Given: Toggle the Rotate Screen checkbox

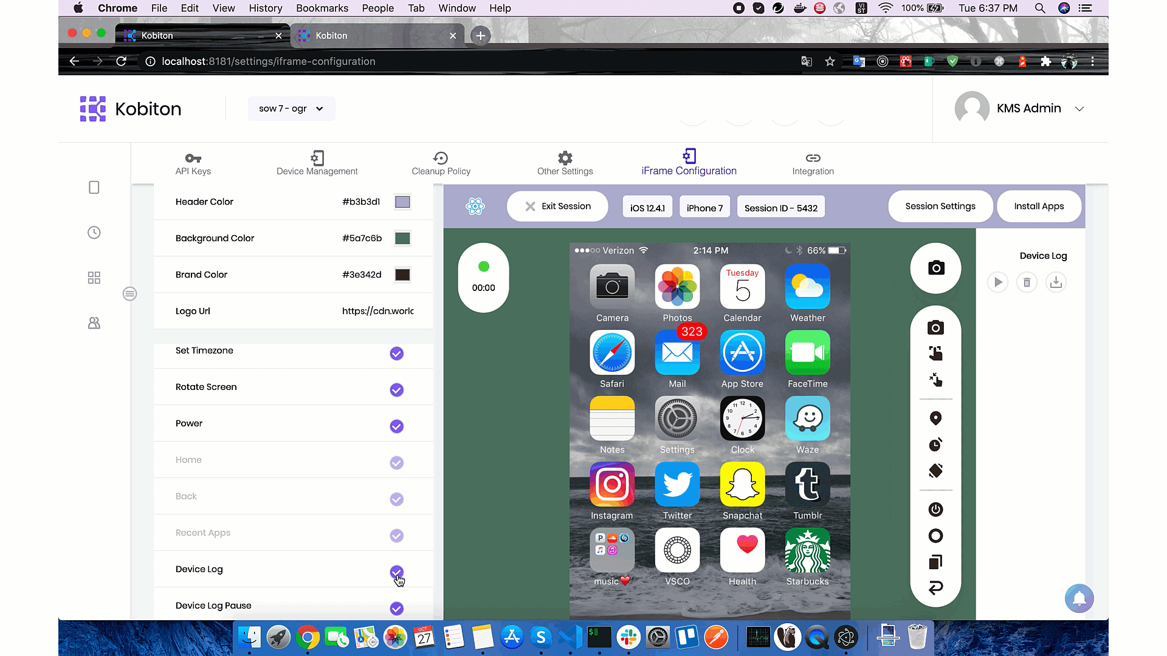Looking at the screenshot, I should tap(396, 390).
